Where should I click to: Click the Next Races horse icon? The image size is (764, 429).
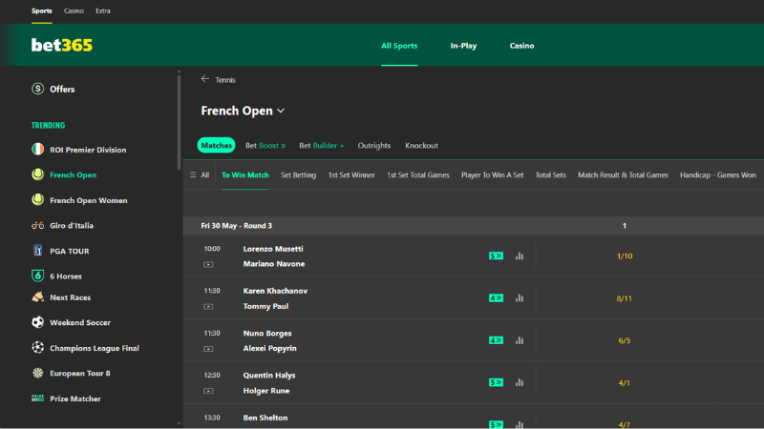click(x=37, y=297)
